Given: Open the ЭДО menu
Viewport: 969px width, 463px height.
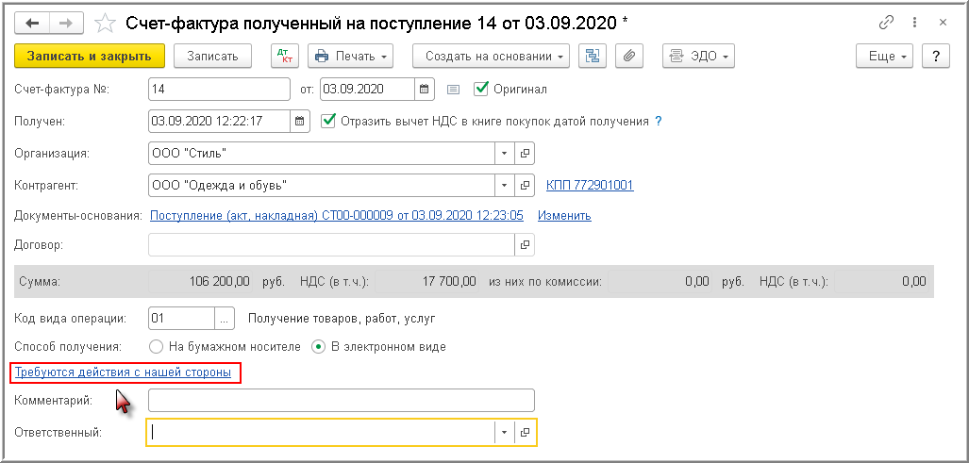Looking at the screenshot, I should tap(698, 57).
